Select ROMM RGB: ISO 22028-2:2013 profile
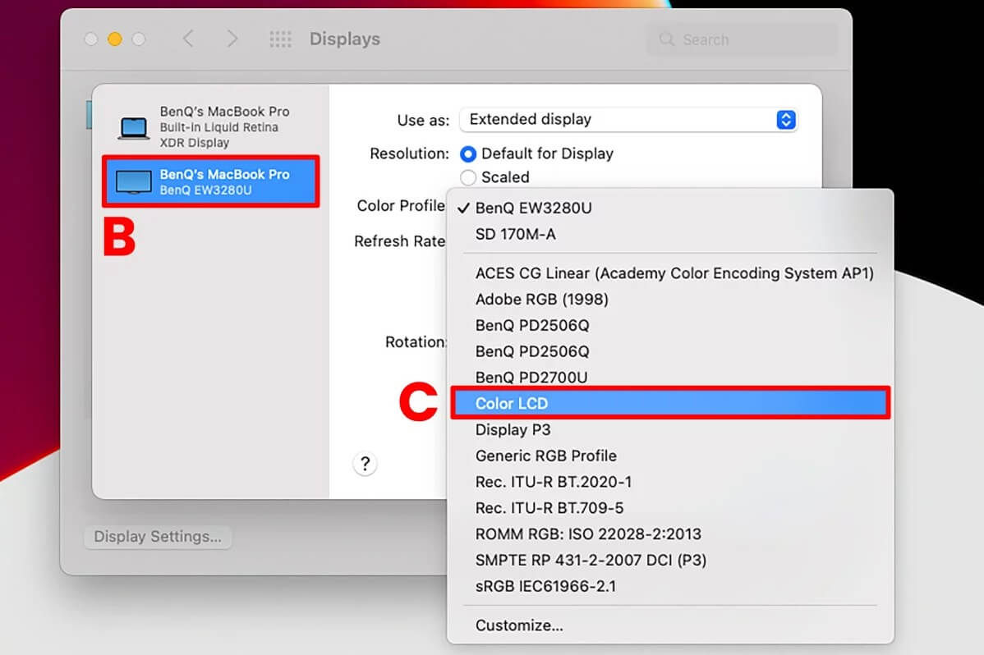The width and height of the screenshot is (984, 655). pos(669,534)
